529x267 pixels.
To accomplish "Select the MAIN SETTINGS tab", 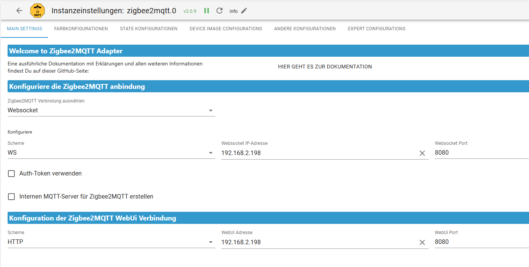I will click(24, 28).
